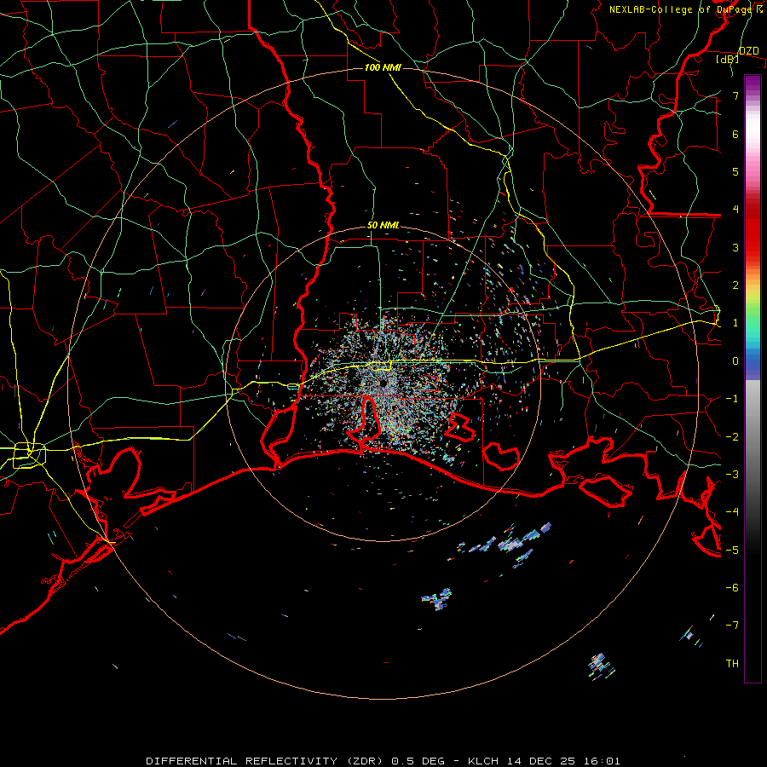Image resolution: width=767 pixels, height=767 pixels.
Task: Select the scale value 6
Action: tap(735, 134)
